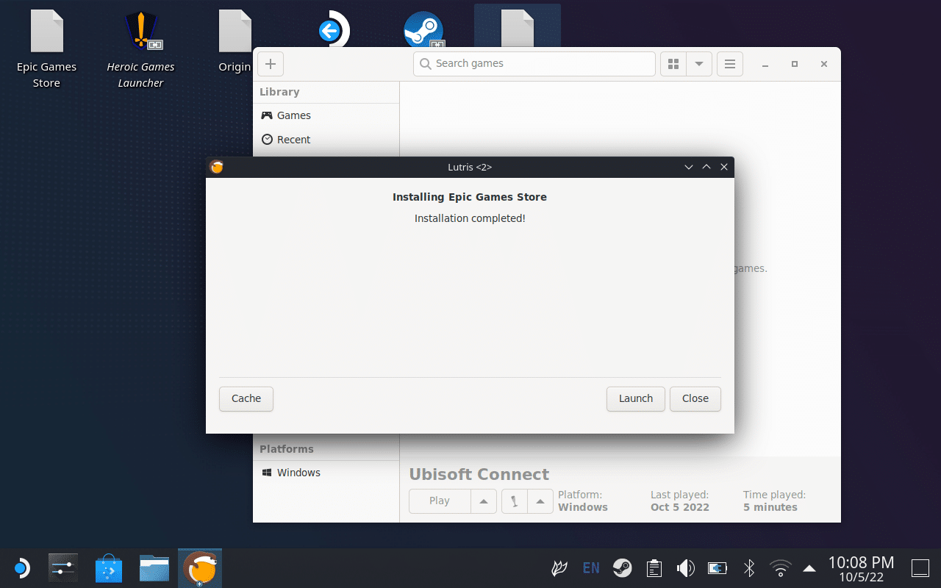Maximize the main Lutris window
This screenshot has width=941, height=588.
795,64
